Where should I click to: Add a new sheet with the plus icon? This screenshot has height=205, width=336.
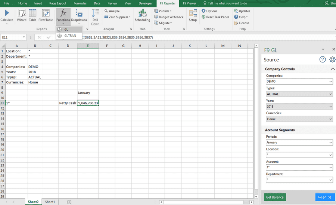pyautogui.click(x=69, y=202)
